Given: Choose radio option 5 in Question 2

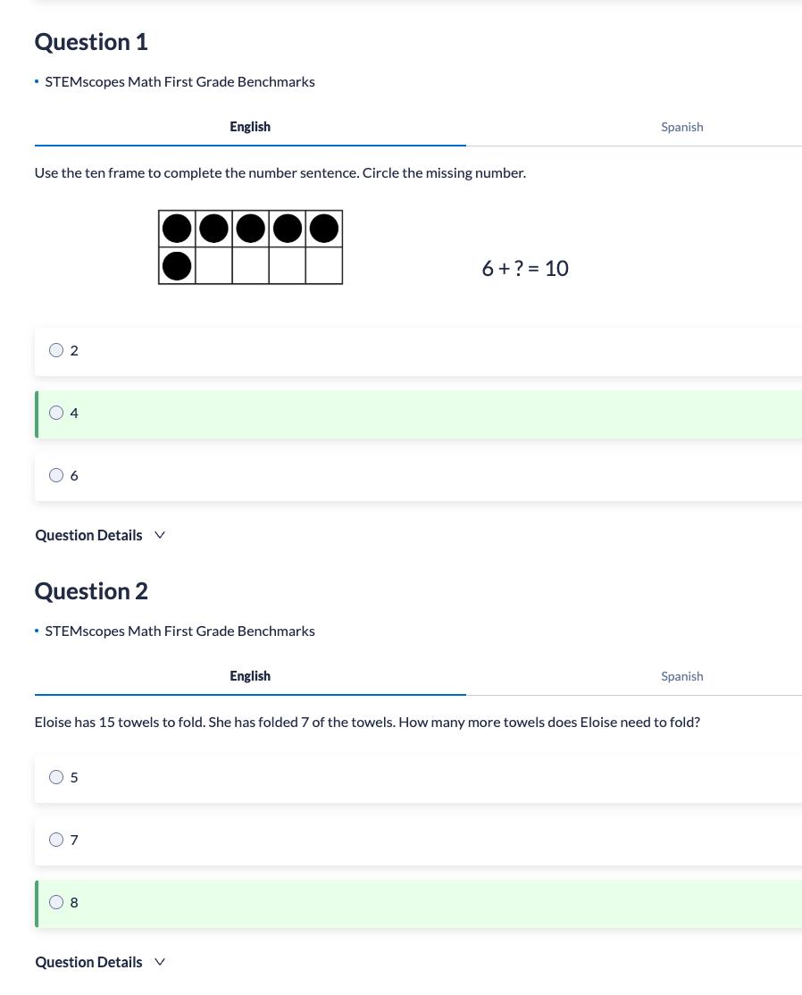Looking at the screenshot, I should click(56, 777).
